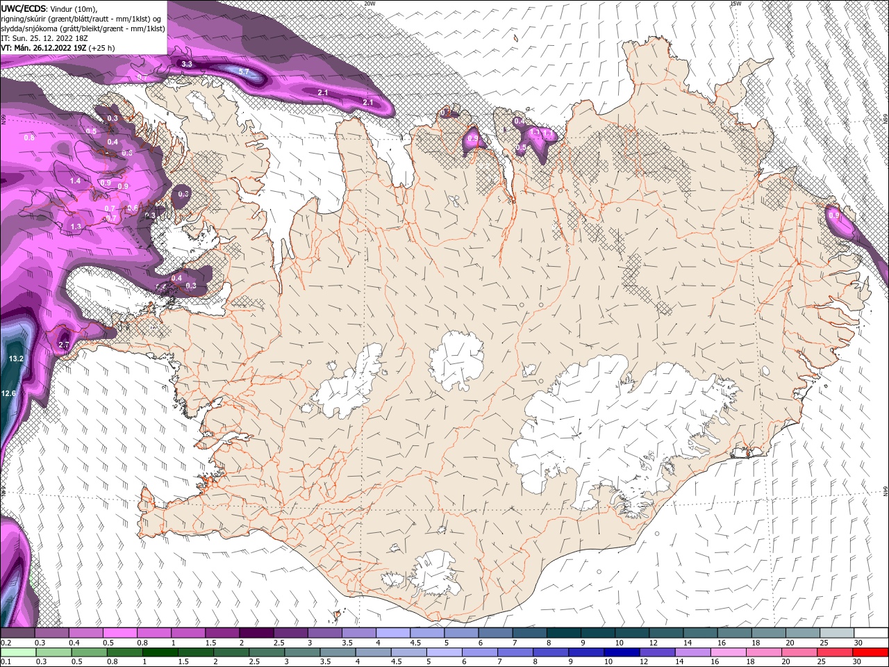This screenshot has width=889, height=667.
Task: Click the 2.7 precipitation value on the map
Action: 64,345
